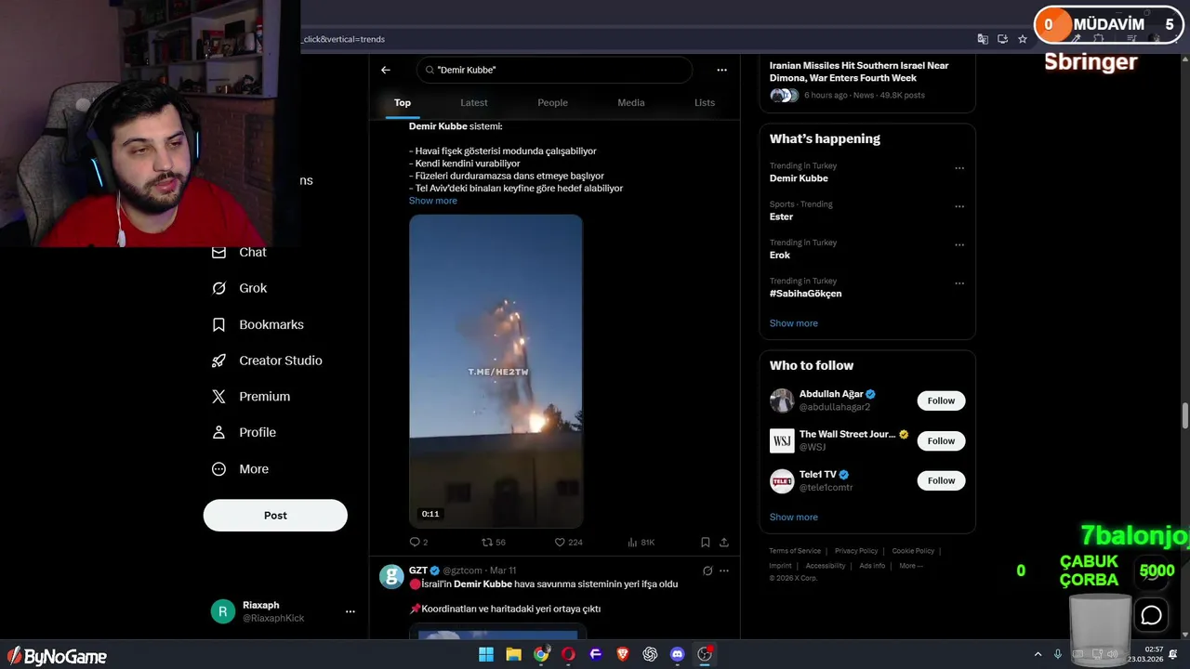Expand footer More links
This screenshot has width=1190, height=669.
[911, 565]
